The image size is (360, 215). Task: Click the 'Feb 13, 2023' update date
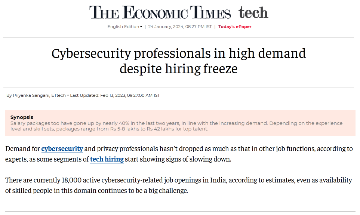[x=114, y=95]
